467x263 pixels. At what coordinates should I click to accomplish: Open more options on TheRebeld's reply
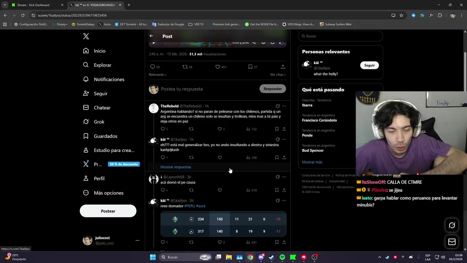(x=284, y=106)
